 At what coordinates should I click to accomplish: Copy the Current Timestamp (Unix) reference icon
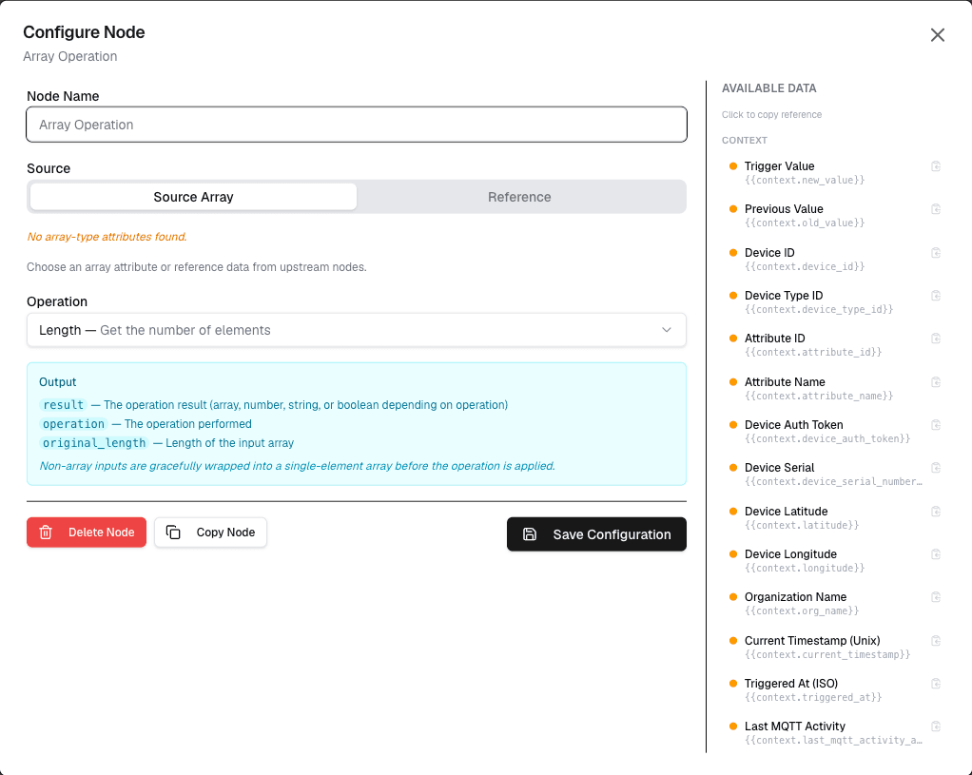click(936, 641)
